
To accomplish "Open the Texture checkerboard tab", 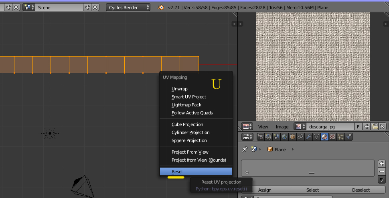I will tap(332, 137).
